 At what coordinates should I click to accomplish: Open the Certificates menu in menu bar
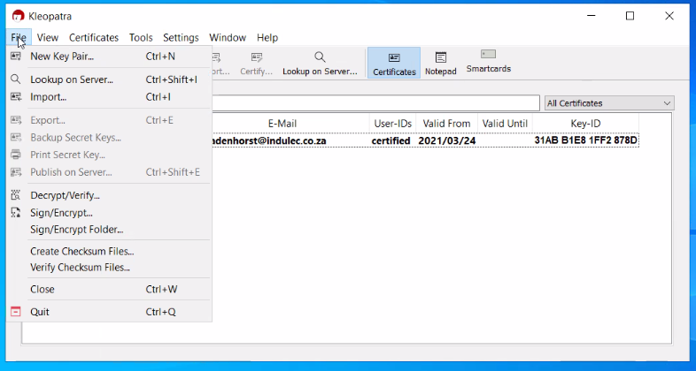94,38
